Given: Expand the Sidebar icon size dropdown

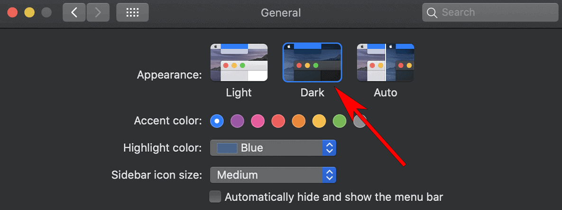Looking at the screenshot, I should [273, 175].
